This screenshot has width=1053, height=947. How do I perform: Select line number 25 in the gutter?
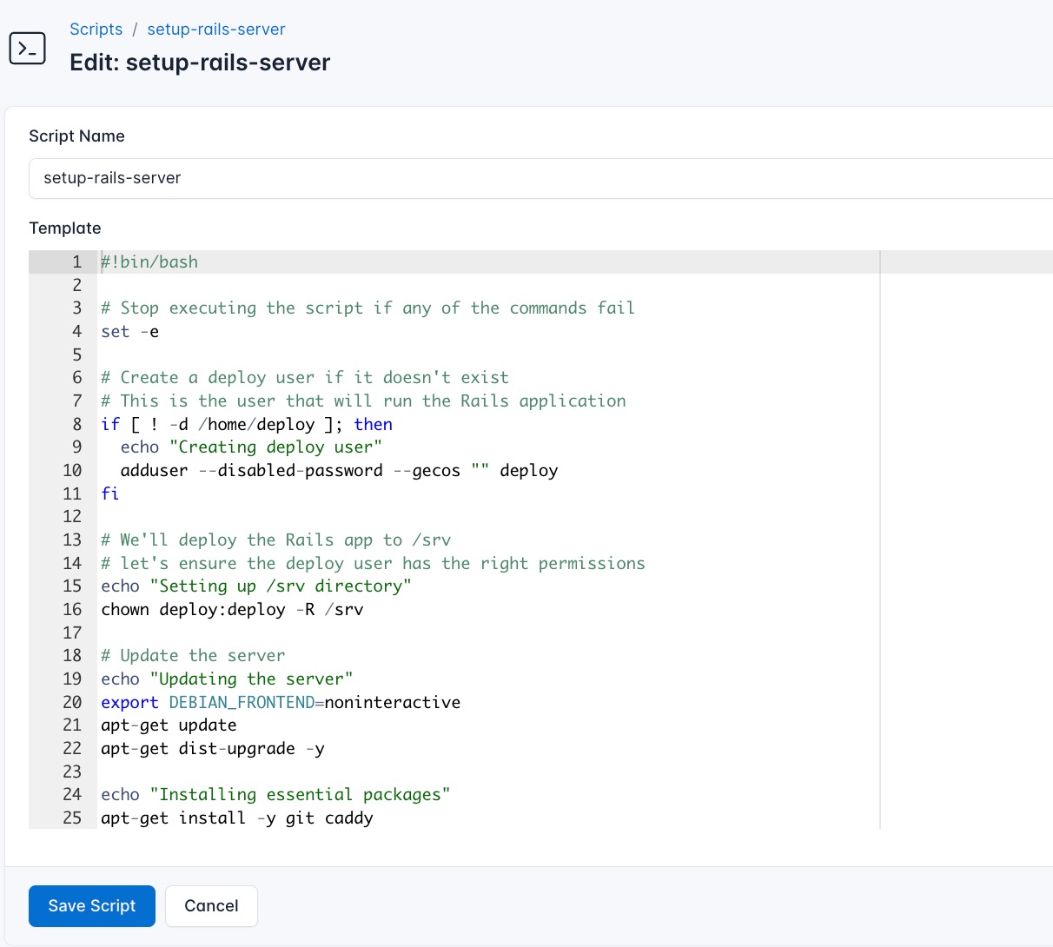tap(72, 818)
